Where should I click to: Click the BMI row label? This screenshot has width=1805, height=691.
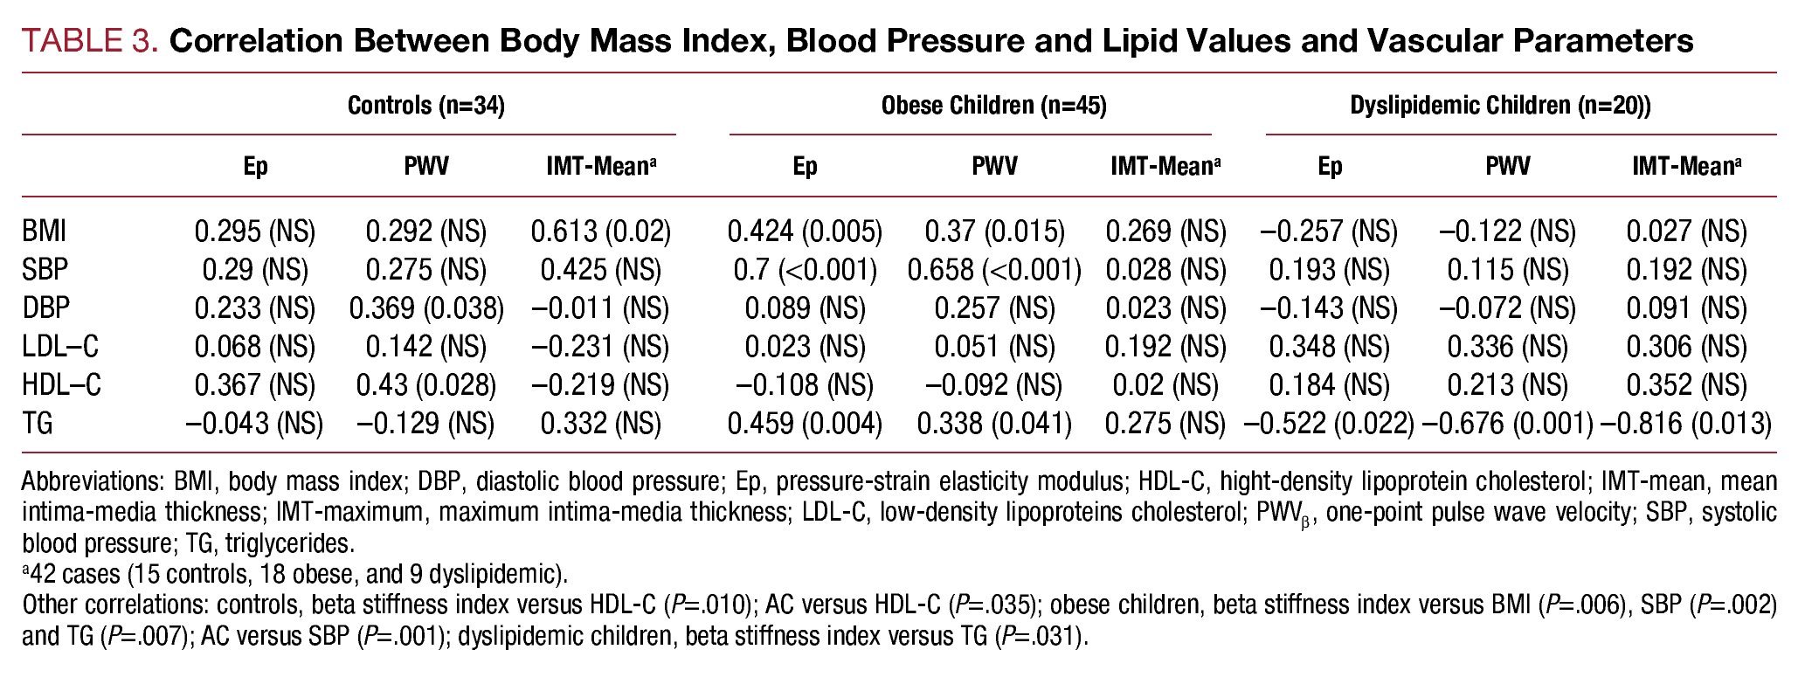click(44, 231)
